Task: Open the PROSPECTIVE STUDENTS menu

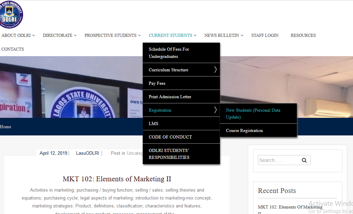Action: (x=111, y=35)
